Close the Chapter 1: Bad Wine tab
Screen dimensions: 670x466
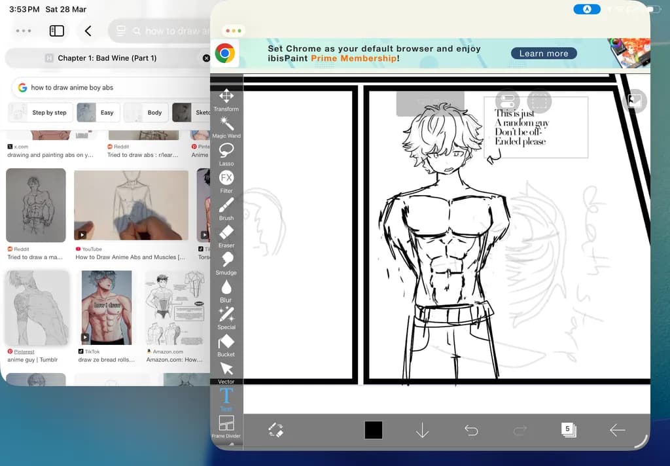pyautogui.click(x=206, y=58)
